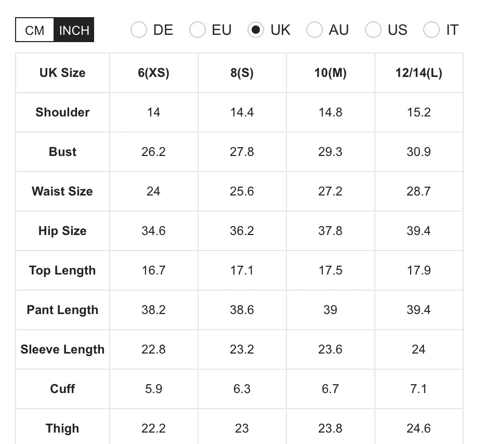Click the Cuff measurement value 5.9
Viewport: 496px width, 444px height.
click(x=153, y=389)
